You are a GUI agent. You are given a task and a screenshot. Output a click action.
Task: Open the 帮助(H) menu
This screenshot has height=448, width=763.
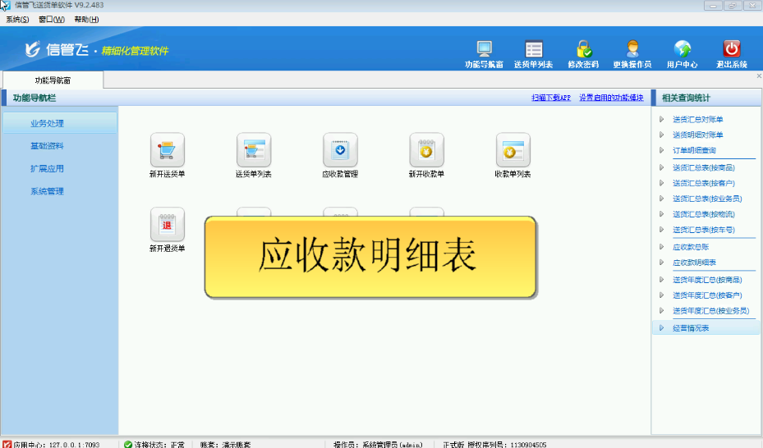coord(86,19)
